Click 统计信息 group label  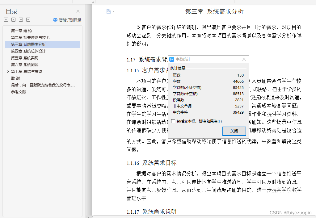point(178,68)
